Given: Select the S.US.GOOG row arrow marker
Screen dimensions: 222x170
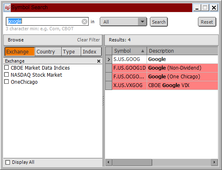Looking at the screenshot, I should [109, 59].
